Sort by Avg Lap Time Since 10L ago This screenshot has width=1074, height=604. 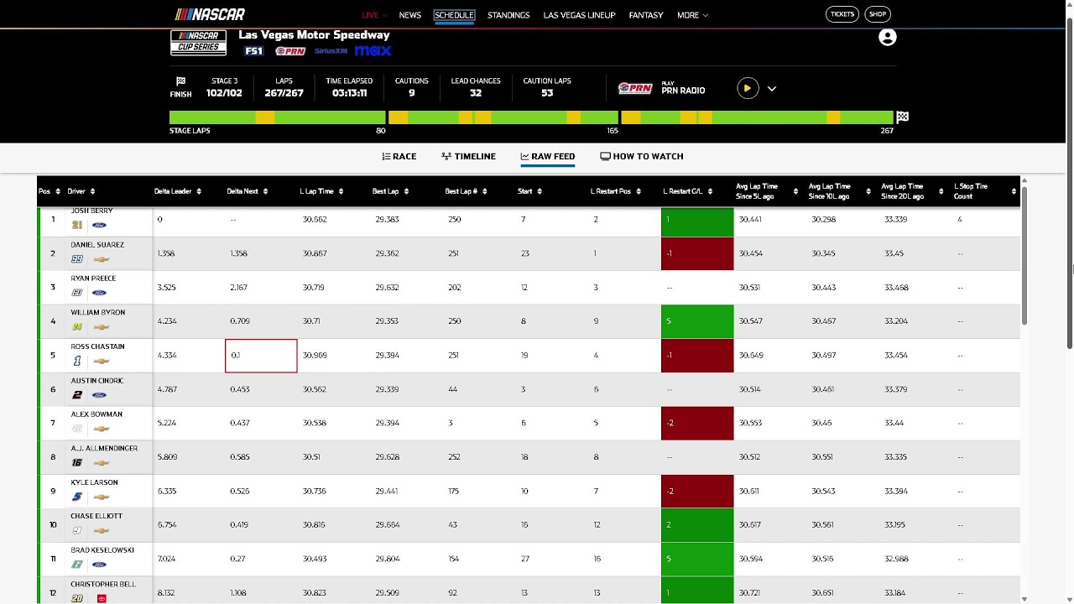tap(840, 191)
